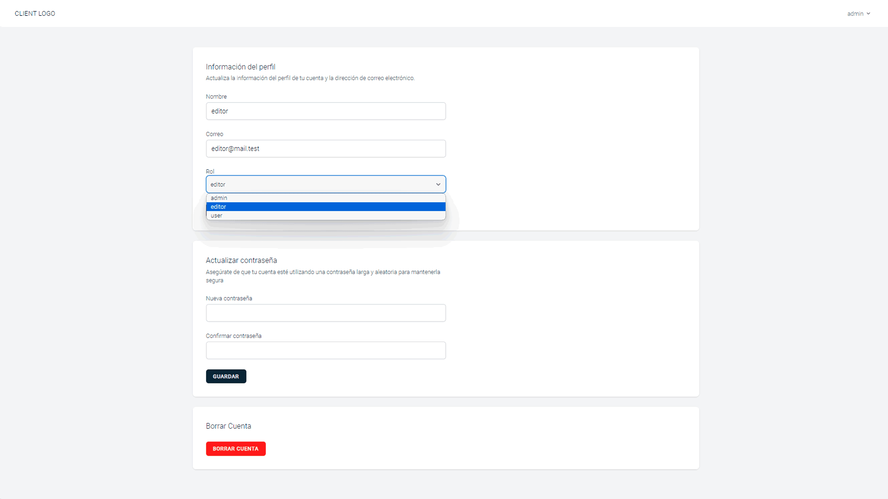Click the Nombre field label
The image size is (888, 499).
click(216, 97)
